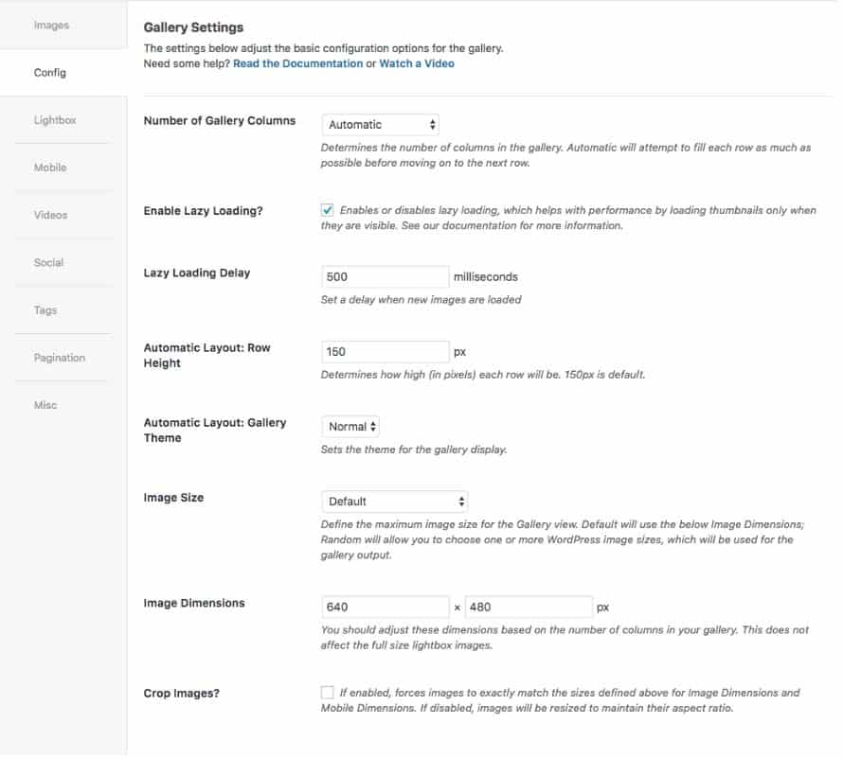Select the Misc tab

coord(45,405)
